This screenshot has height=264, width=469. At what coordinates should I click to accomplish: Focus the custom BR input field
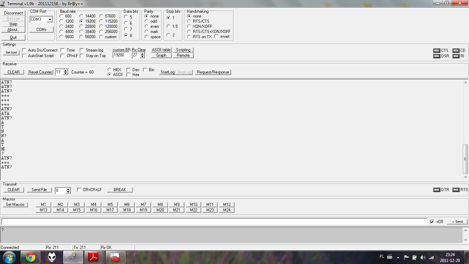[x=121, y=55]
